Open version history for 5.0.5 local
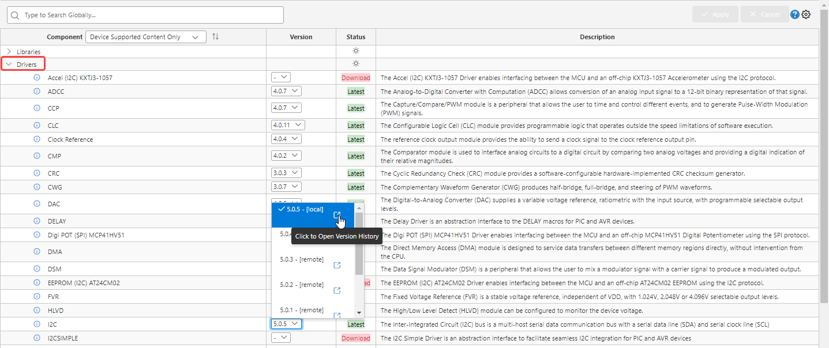Screen dimensions: 829x348 [337, 215]
